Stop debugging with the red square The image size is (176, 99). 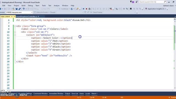point(86,9)
